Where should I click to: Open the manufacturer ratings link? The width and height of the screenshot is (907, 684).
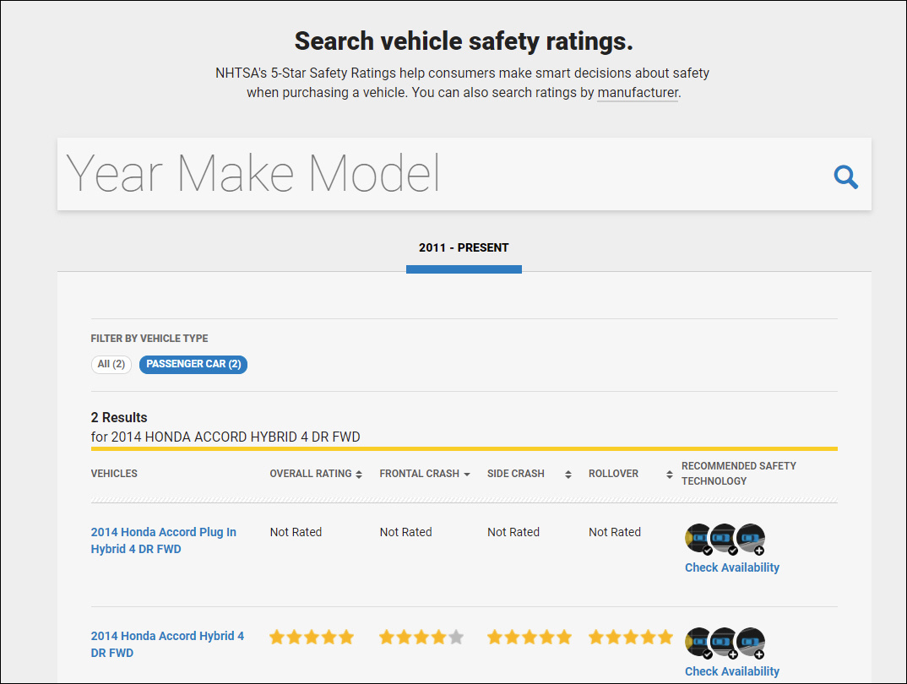(x=638, y=93)
